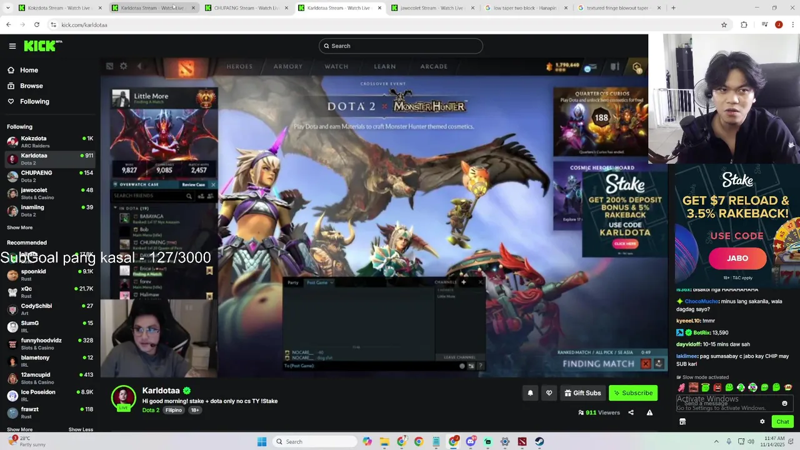Click the Kick search box
Viewport: 800px width, 450px height.
tap(401, 46)
